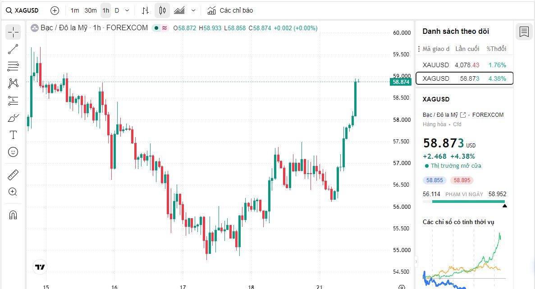Switch to the 1m timeframe
This screenshot has height=289, width=535.
(x=75, y=10)
